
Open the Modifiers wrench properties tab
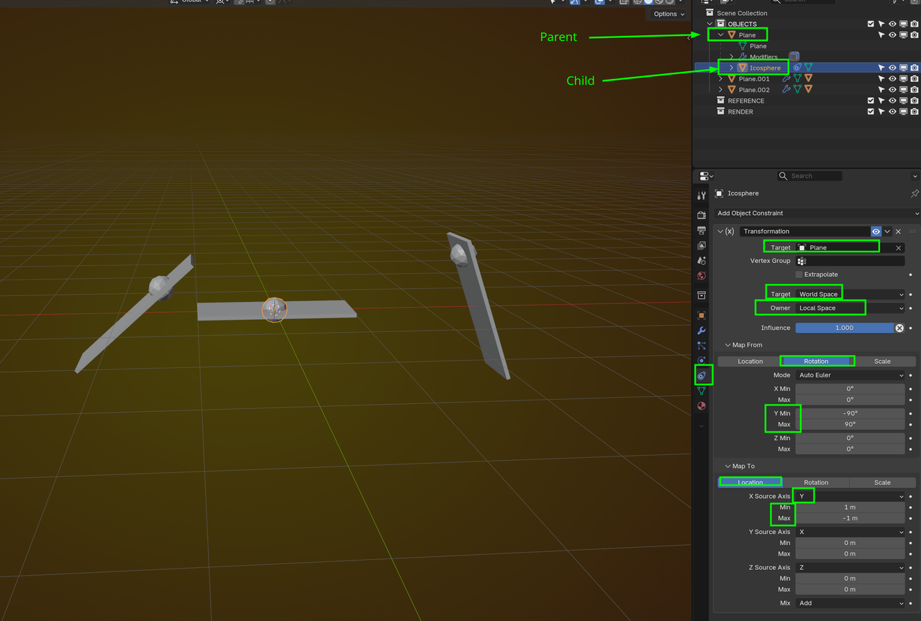tap(702, 331)
